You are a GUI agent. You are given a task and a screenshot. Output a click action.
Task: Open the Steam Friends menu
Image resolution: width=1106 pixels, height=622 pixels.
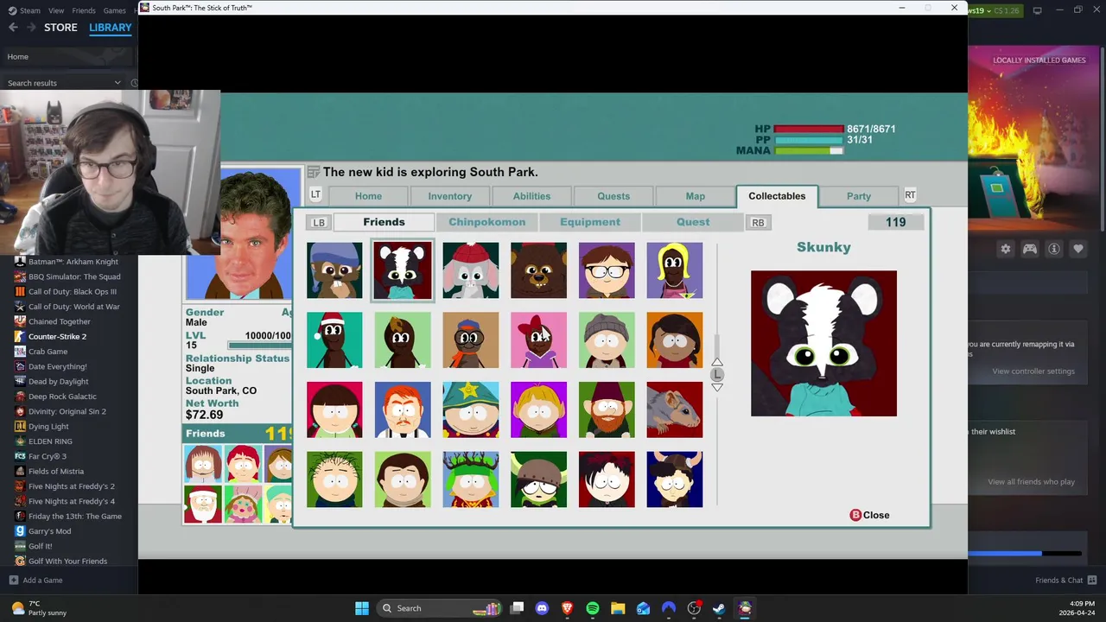tap(84, 10)
